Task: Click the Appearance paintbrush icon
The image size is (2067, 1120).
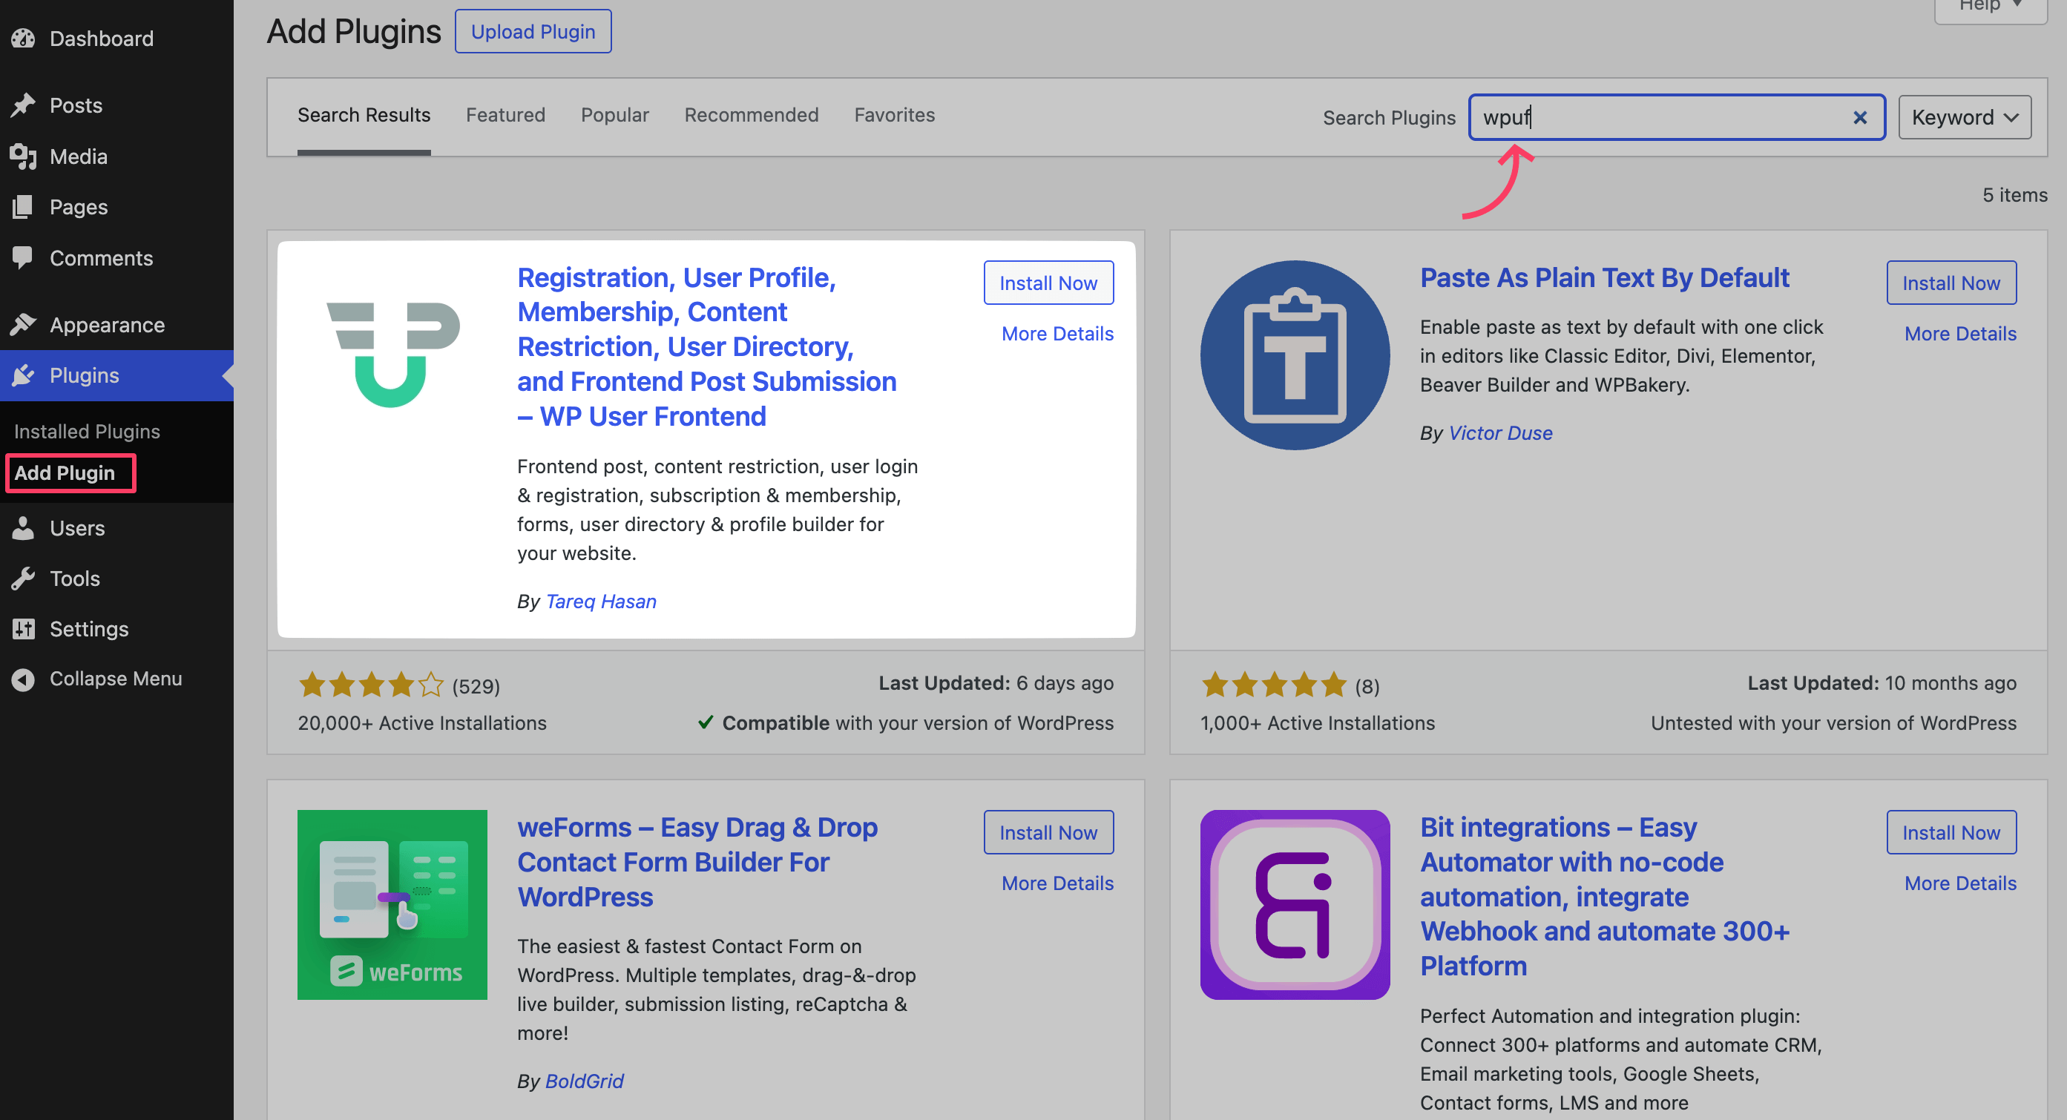Action: [23, 325]
